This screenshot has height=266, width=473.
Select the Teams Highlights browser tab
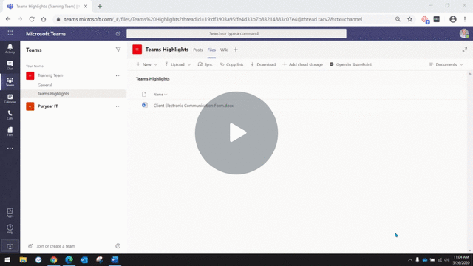coord(47,6)
